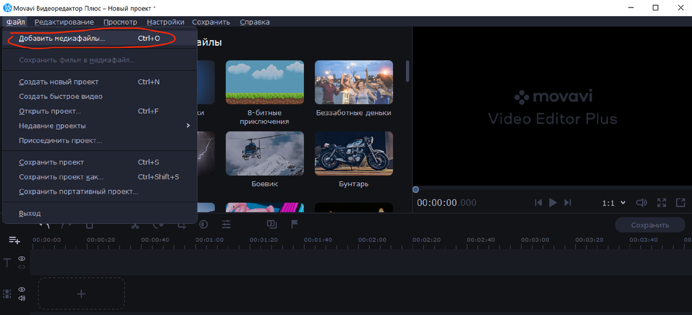The height and width of the screenshot is (315, 692).
Task: Click the 00:00:00.000 timecode display
Action: click(x=447, y=203)
